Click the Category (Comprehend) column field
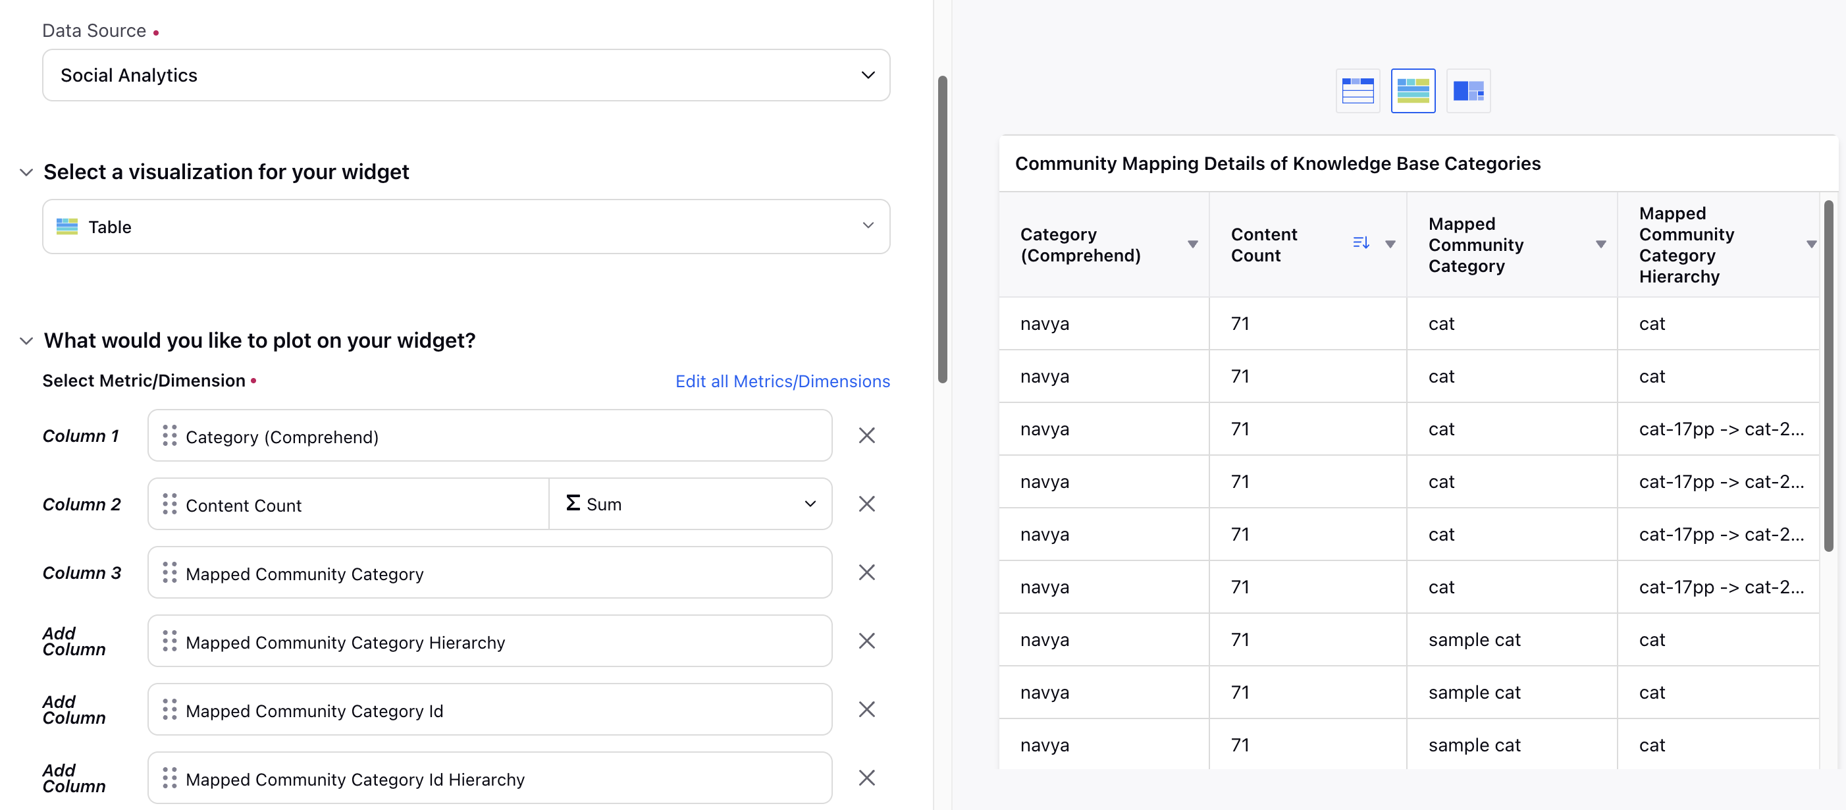Viewport: 1846px width, 810px height. pyautogui.click(x=489, y=436)
